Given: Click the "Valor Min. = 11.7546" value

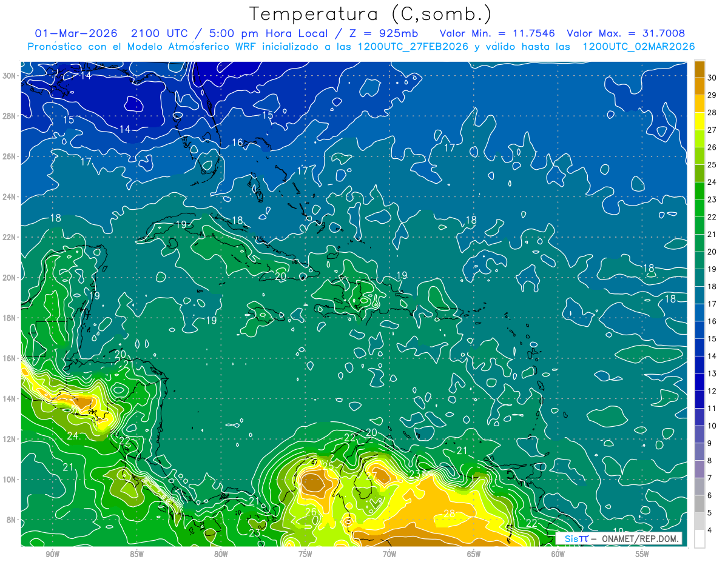Looking at the screenshot, I should pos(497,33).
